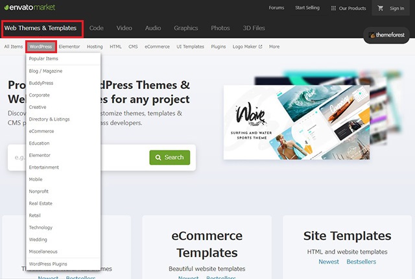415x279 pixels.
Task: Open Logo Maker external link
Action: pyautogui.click(x=248, y=47)
